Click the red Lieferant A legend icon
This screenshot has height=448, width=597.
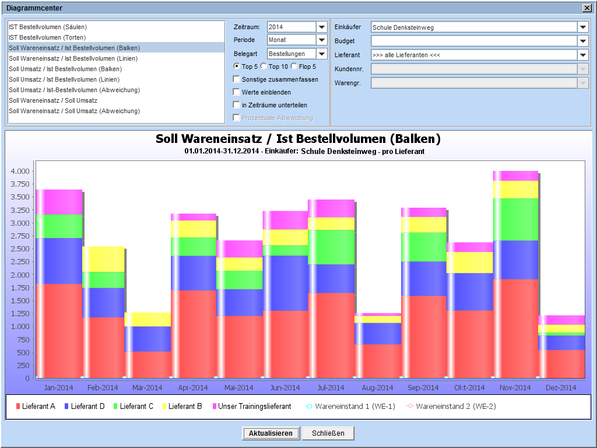tap(18, 406)
